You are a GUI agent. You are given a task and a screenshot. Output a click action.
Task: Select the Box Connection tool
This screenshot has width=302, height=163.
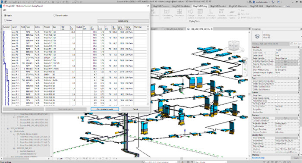point(200,13)
